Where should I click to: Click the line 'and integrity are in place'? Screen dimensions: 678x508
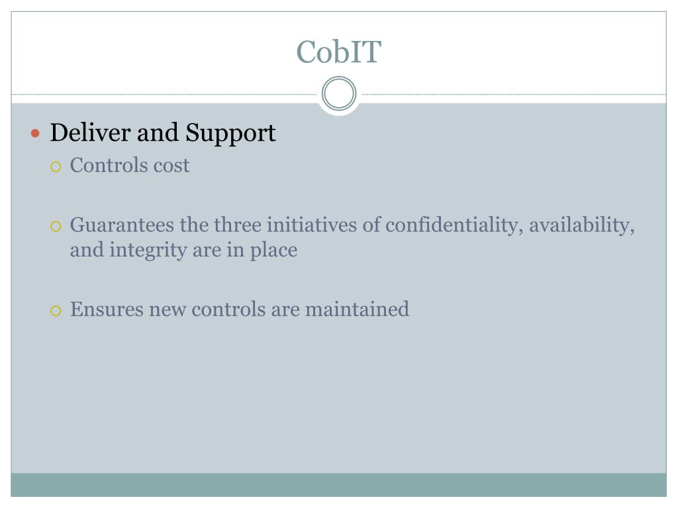coord(183,251)
